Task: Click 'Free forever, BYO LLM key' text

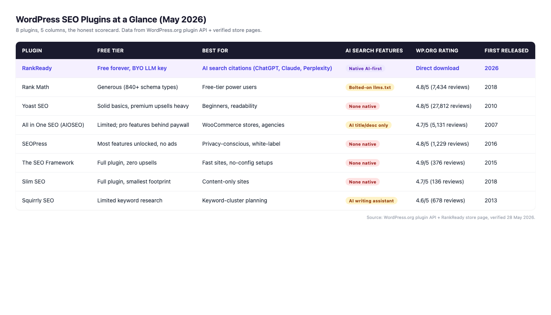Action: tap(132, 68)
